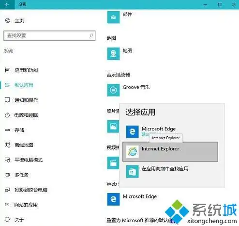
Task: Click the Store bag icon in popup
Action: 133,172
